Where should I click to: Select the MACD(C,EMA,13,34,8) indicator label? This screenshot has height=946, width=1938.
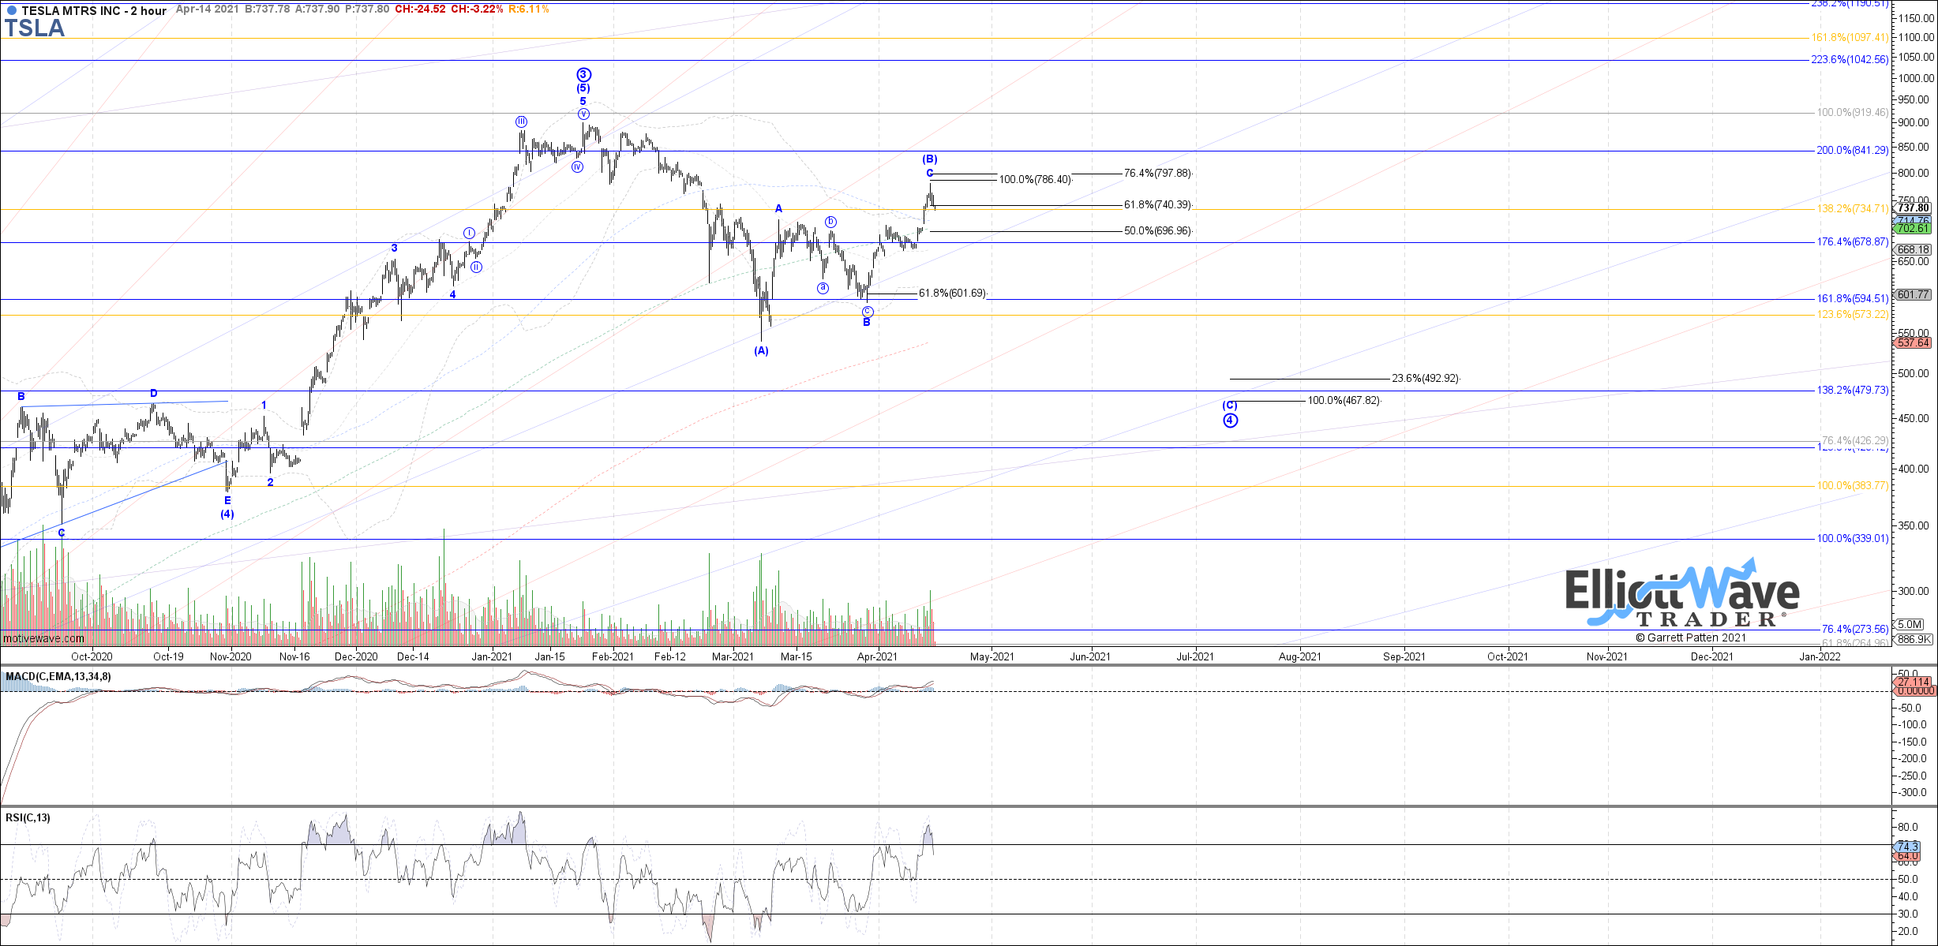click(58, 676)
